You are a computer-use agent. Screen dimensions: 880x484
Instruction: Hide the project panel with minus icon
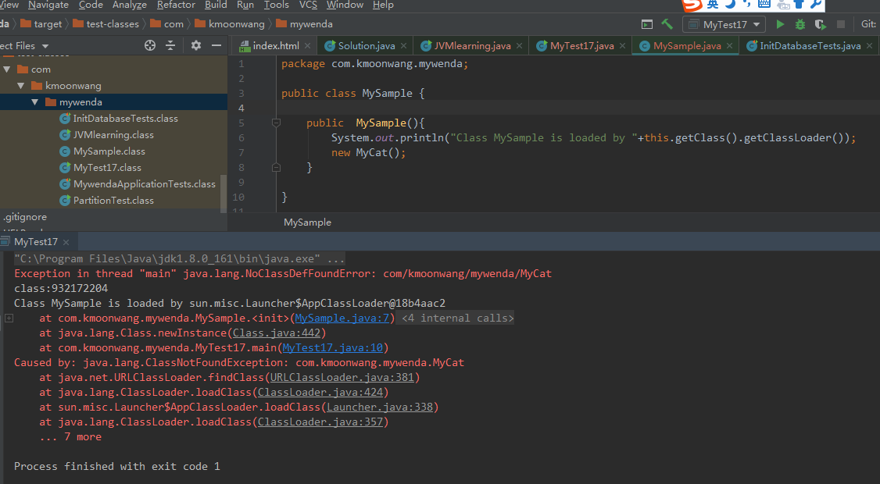(x=216, y=45)
